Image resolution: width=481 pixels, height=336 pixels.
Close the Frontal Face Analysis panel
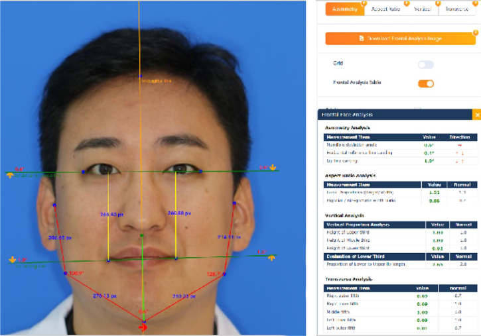coord(477,115)
